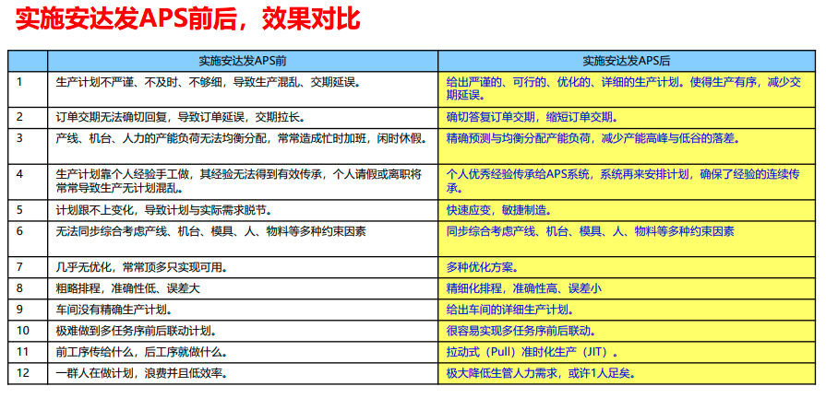Select the header cell 实施安达发APS前
The height and width of the screenshot is (398, 826).
(x=243, y=61)
